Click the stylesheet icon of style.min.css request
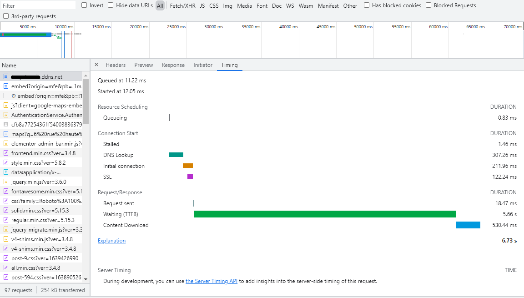524x298 pixels. (x=5, y=163)
